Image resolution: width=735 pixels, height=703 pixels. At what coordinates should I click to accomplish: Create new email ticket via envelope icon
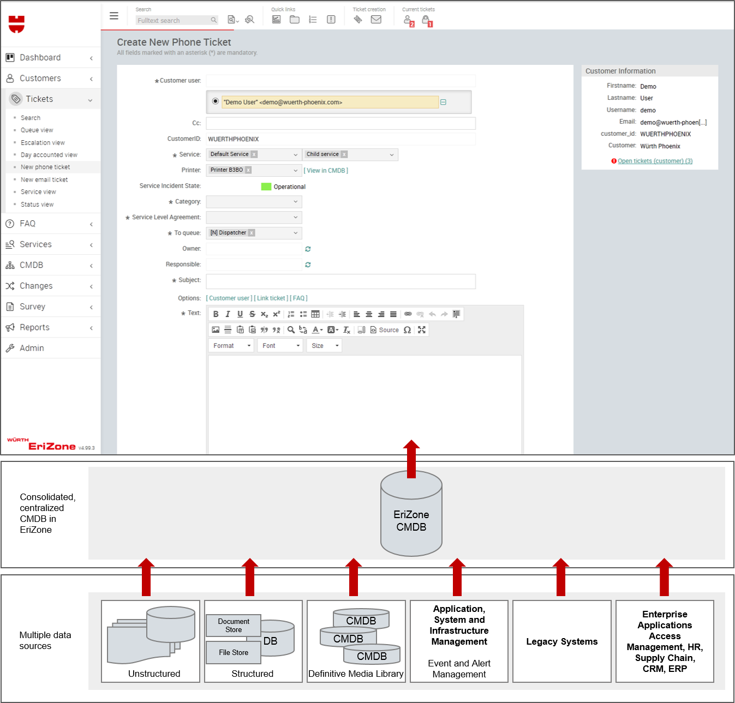(x=376, y=19)
